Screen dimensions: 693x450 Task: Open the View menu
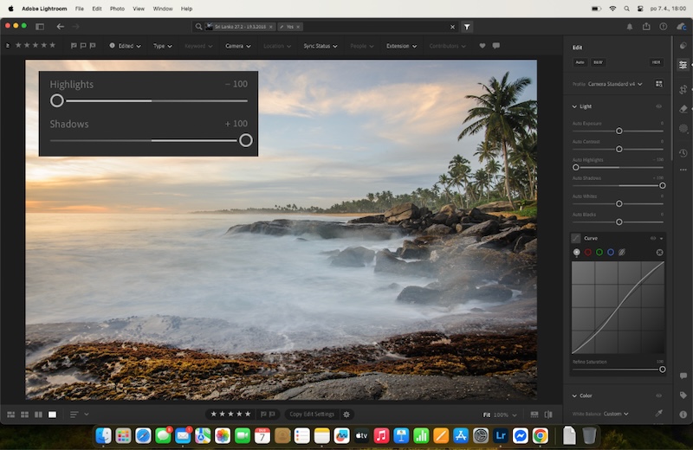click(x=139, y=9)
